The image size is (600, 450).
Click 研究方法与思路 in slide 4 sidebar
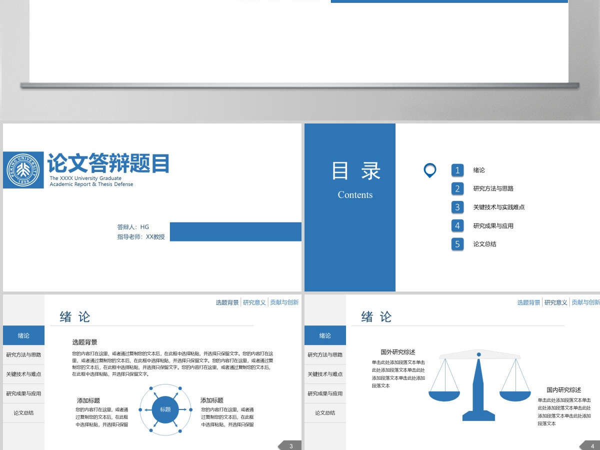[325, 355]
